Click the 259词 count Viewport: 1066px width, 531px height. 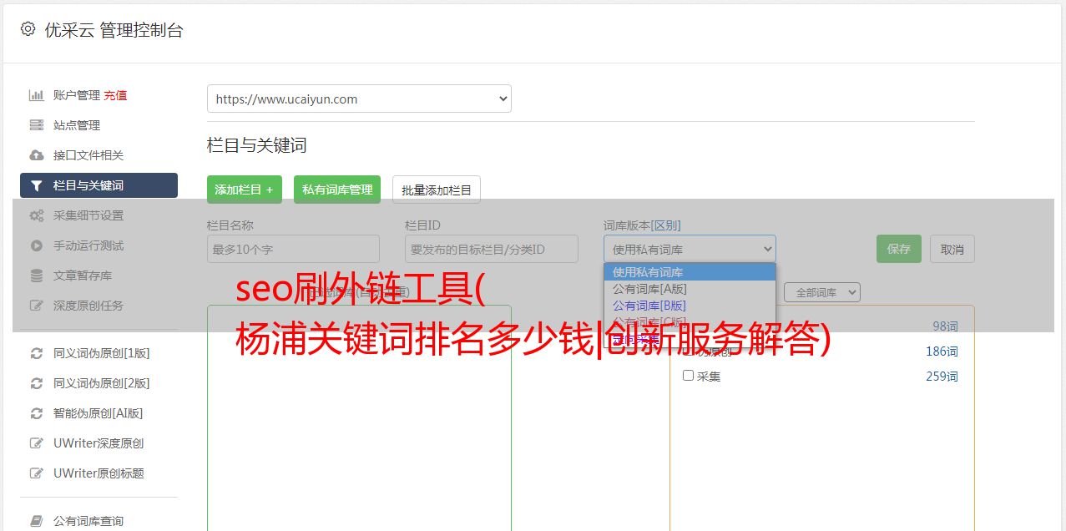coord(942,377)
